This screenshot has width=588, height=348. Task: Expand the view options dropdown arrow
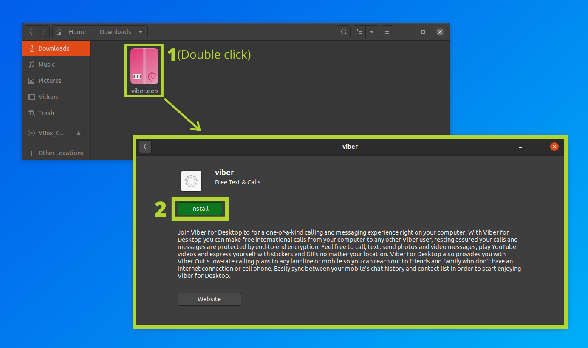tap(372, 32)
